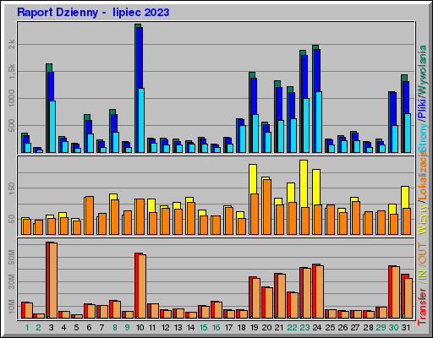433x338 pixels.
Task: Click the chart title "Raport Dzienny - lipiec 2023"
Action: [93, 13]
